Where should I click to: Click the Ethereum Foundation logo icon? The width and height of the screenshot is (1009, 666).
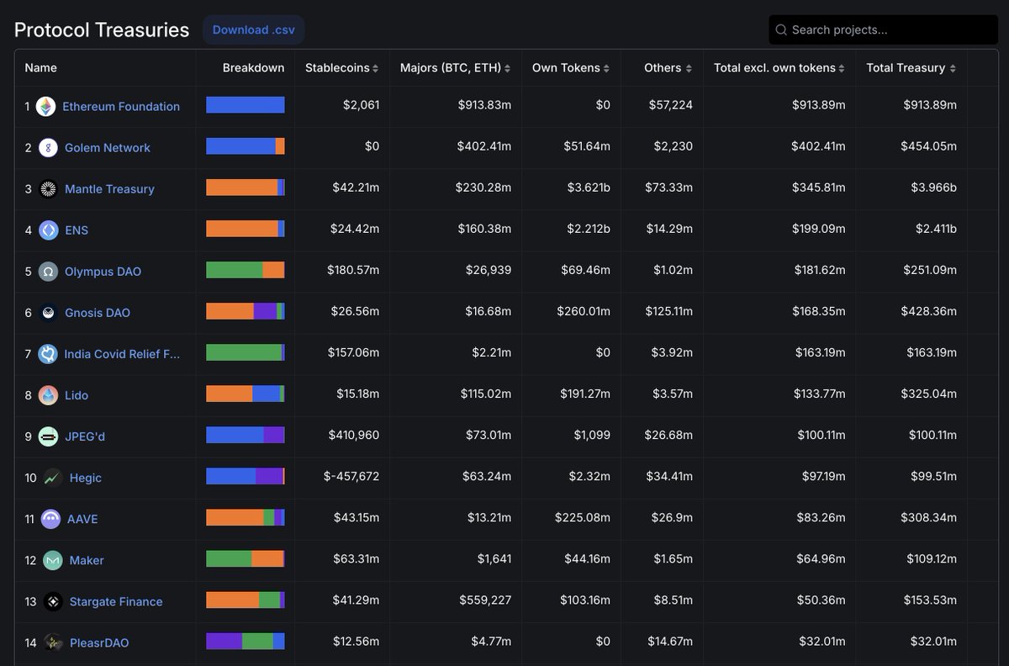(45, 106)
